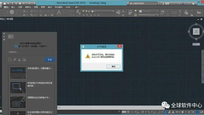Toggle object snap in status bar
Viewport: 204px width, 115px height.
[x=159, y=112]
